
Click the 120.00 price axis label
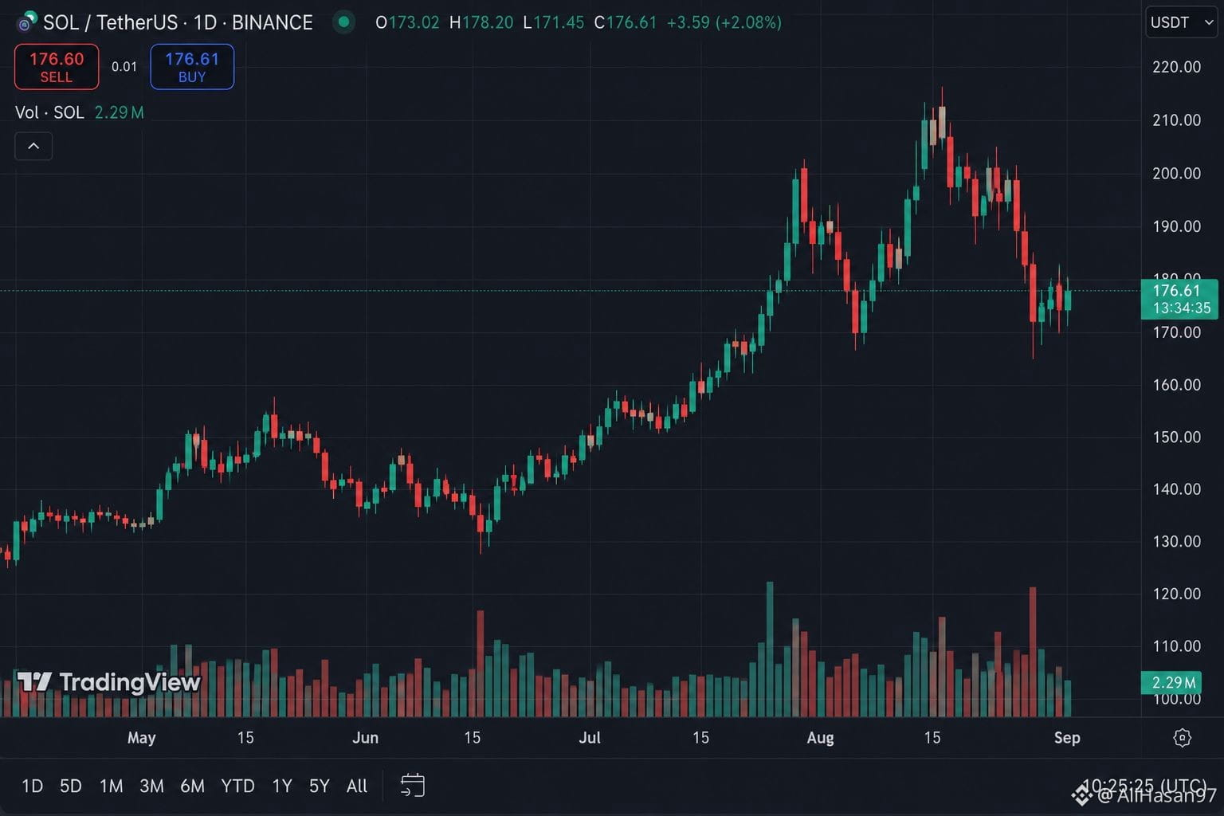coord(1176,594)
